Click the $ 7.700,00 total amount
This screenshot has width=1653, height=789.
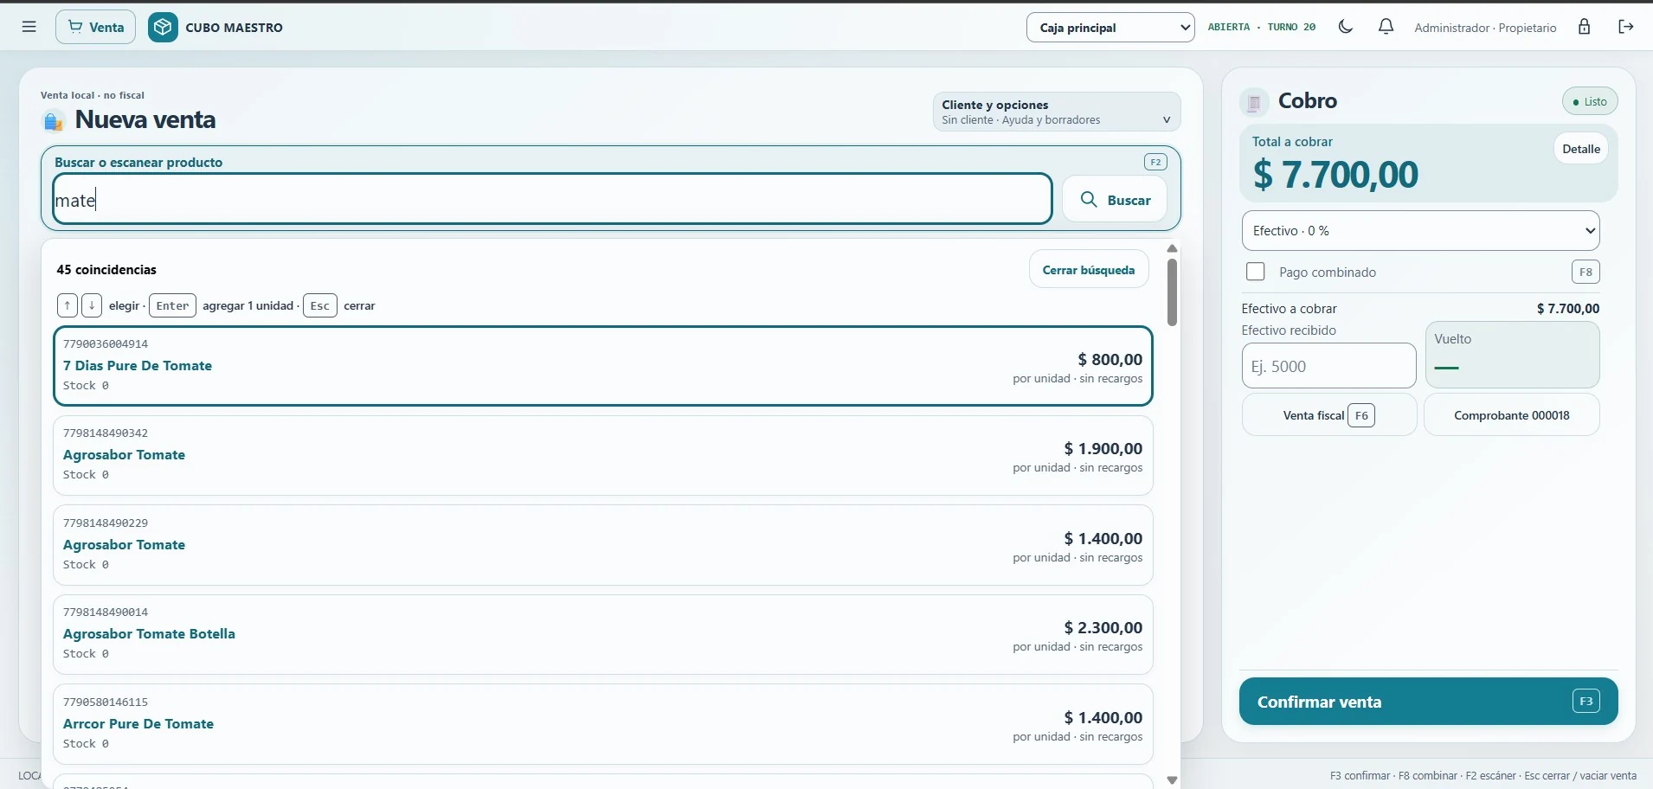(1335, 175)
